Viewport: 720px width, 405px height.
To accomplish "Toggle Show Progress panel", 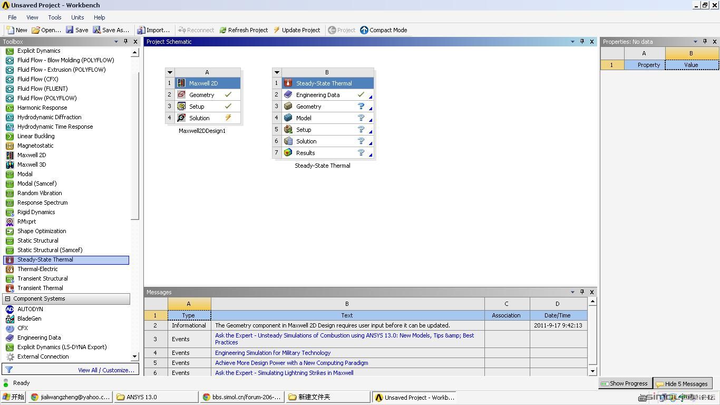I will (x=625, y=383).
